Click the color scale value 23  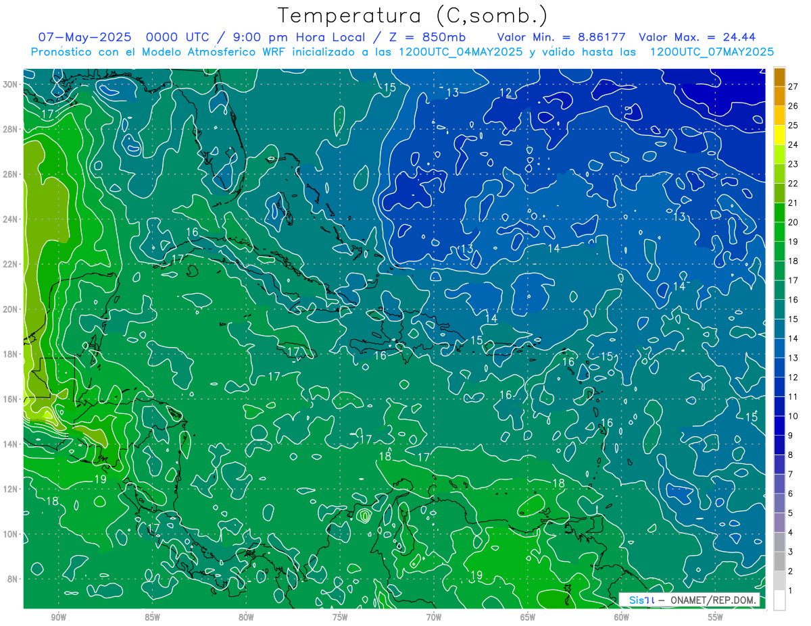tap(793, 163)
